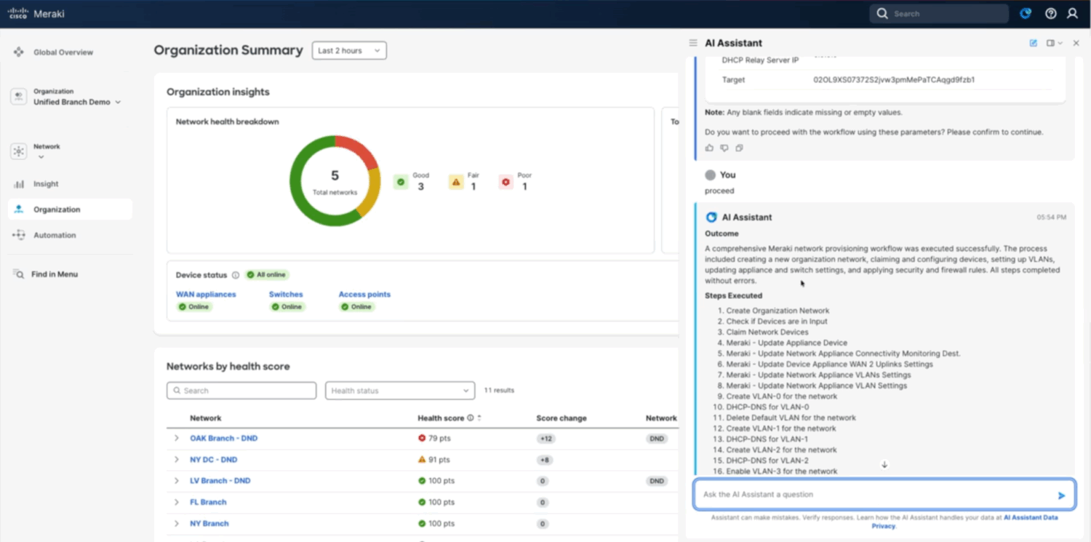
Task: Open the user profile icon
Action: [1072, 13]
